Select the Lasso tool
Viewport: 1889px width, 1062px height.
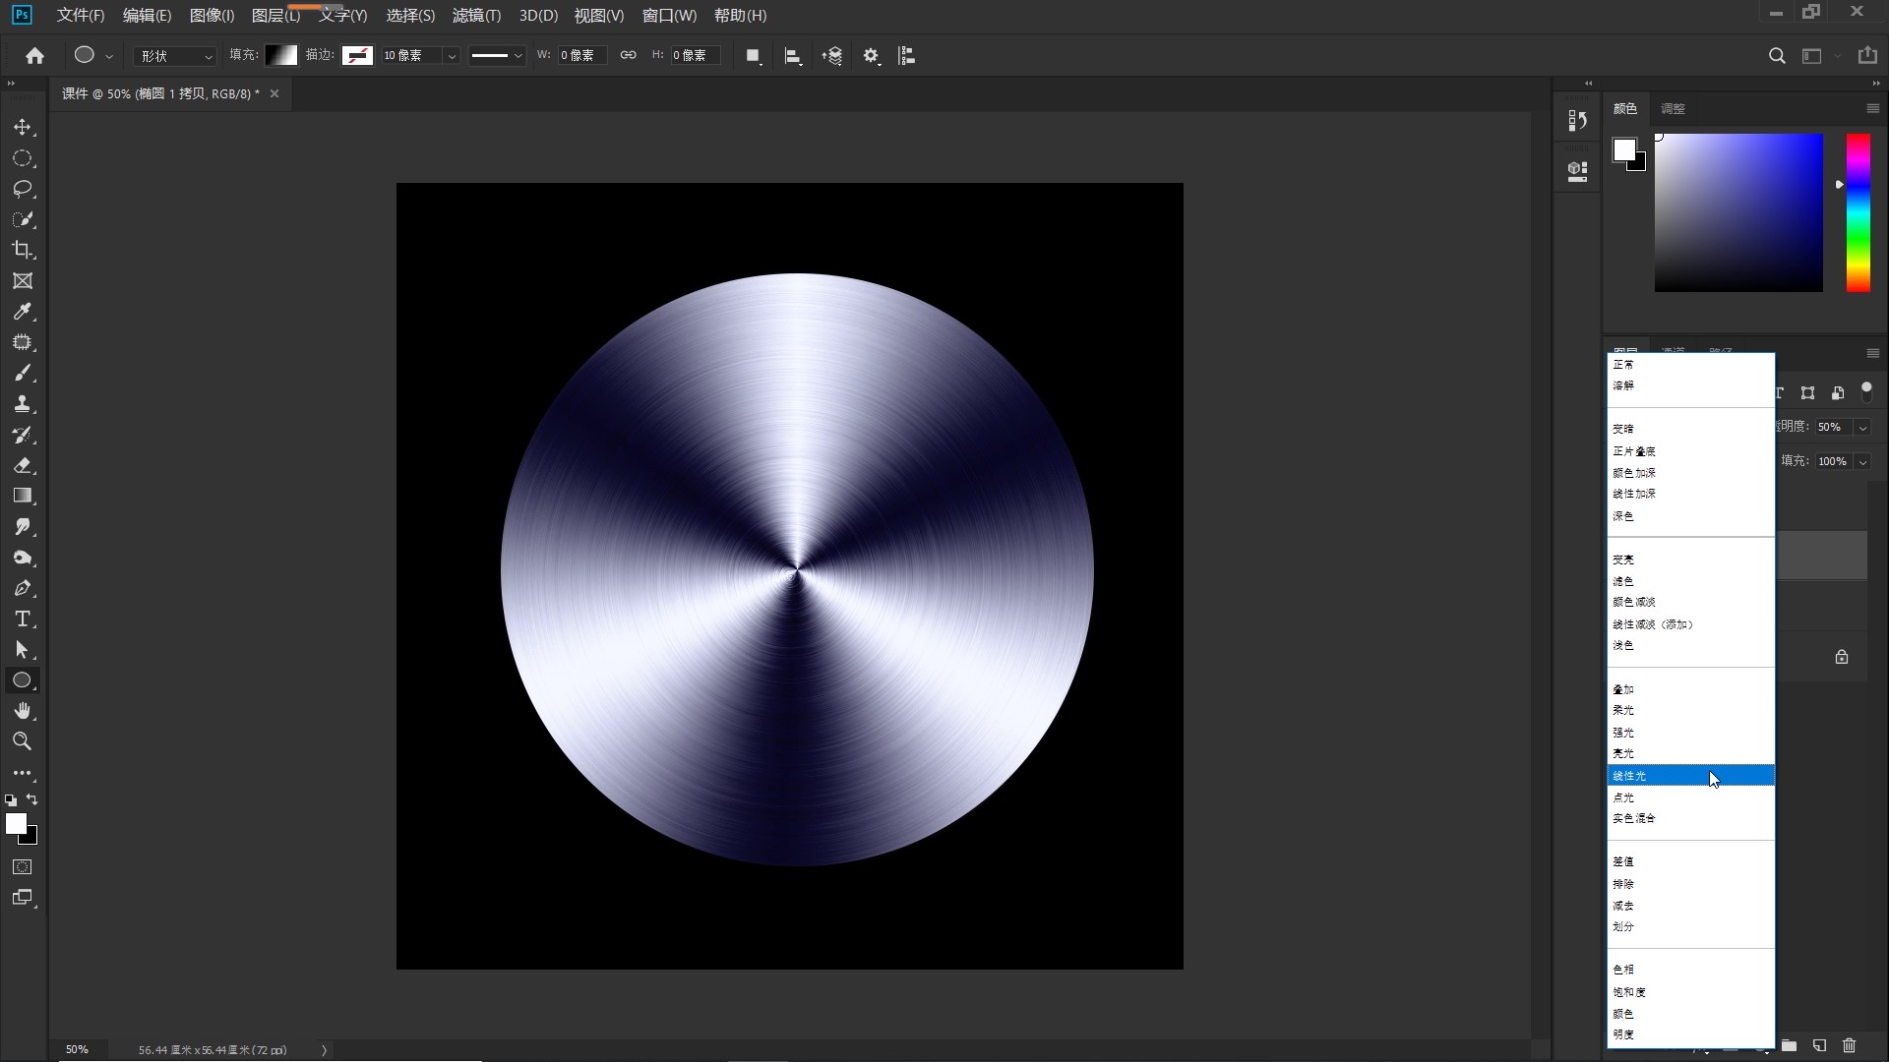23,189
